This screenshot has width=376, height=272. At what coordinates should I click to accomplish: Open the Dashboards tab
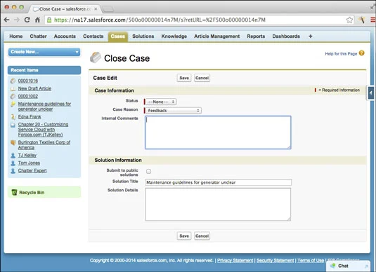286,36
